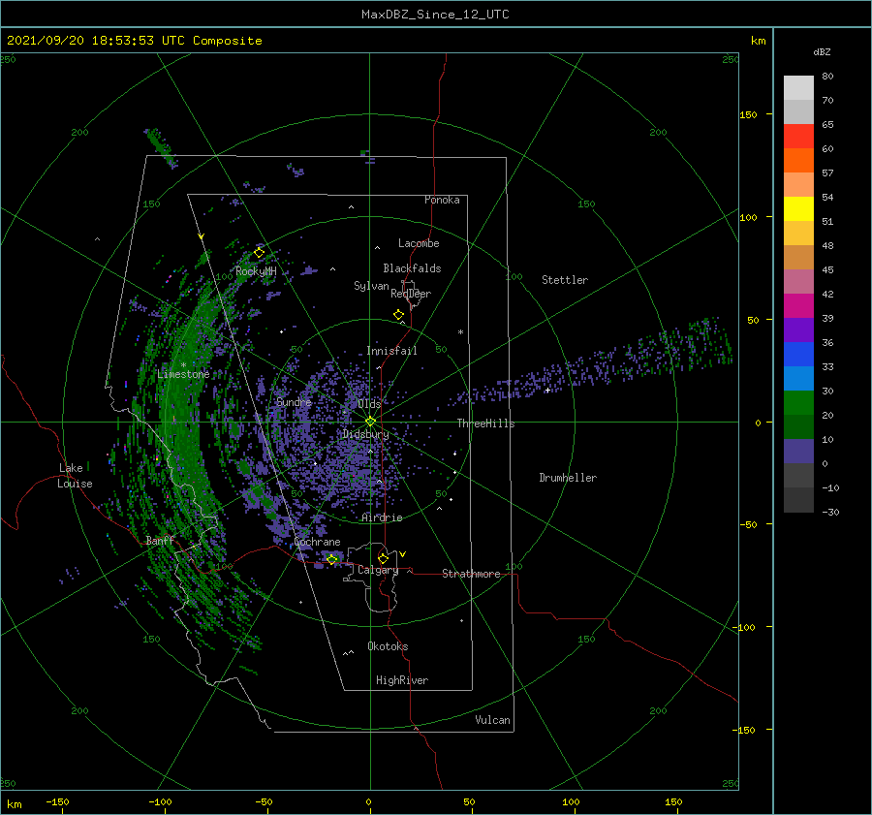
Task: Select the red 65-60 dBZ legend swatch
Action: pyautogui.click(x=798, y=137)
